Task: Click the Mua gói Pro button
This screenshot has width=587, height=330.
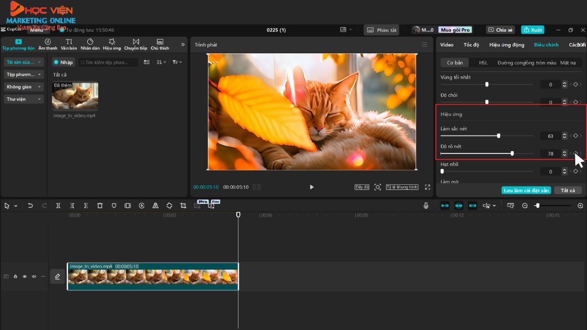Action: [x=455, y=30]
